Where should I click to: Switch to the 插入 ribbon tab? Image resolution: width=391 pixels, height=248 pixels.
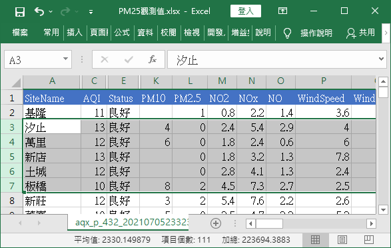tap(75, 33)
